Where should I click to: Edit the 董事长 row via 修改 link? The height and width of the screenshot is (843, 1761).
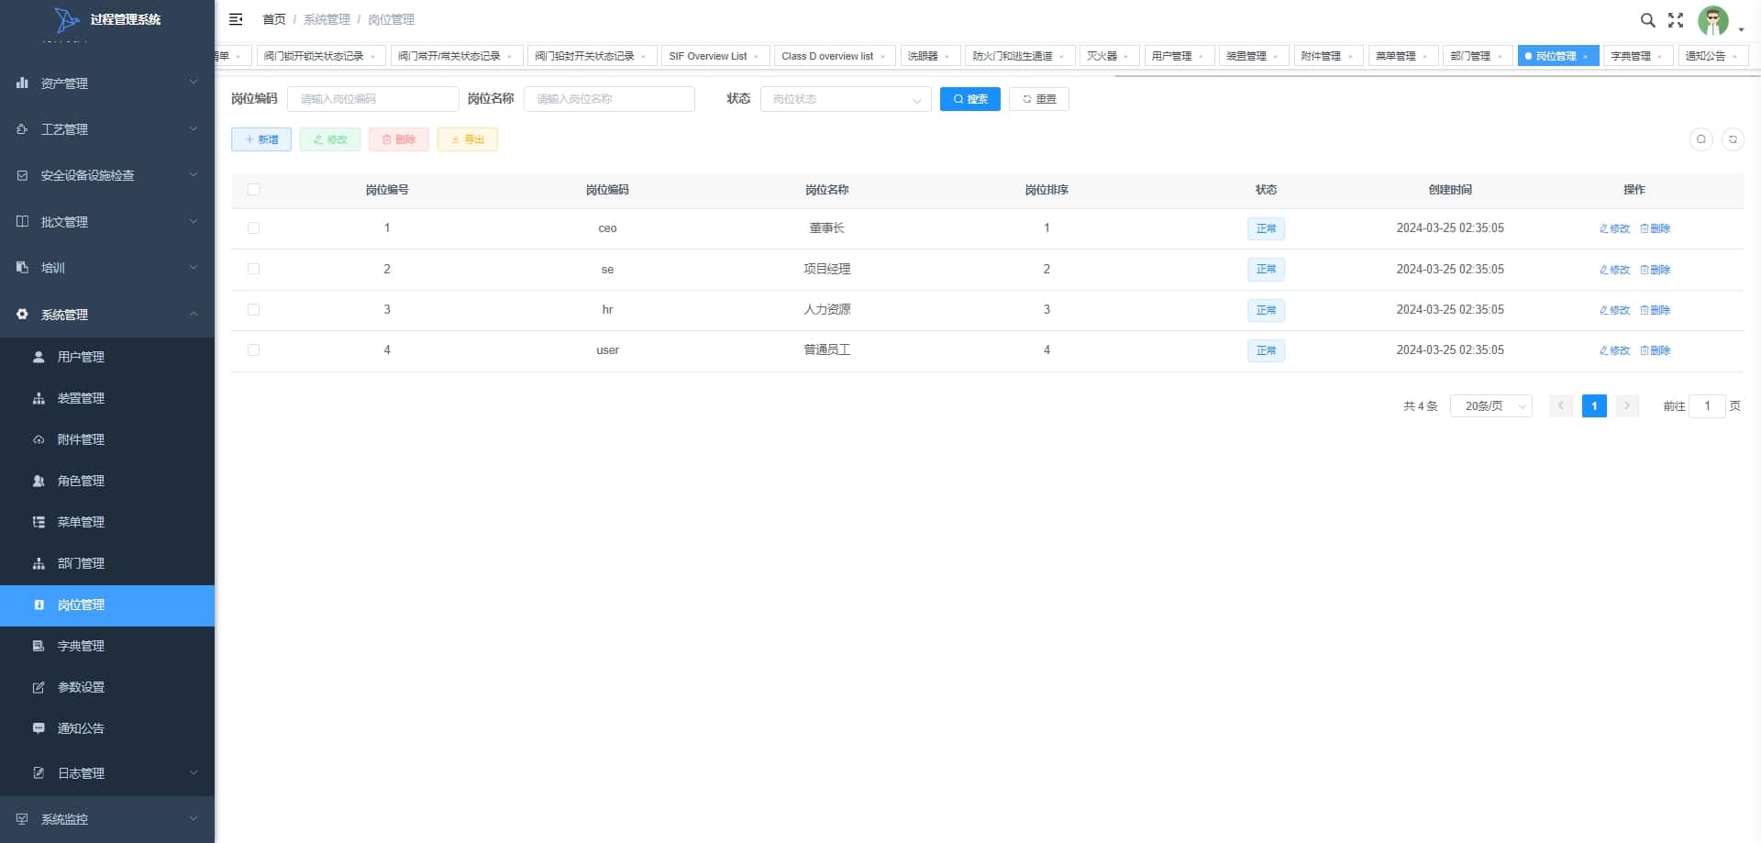pyautogui.click(x=1614, y=229)
